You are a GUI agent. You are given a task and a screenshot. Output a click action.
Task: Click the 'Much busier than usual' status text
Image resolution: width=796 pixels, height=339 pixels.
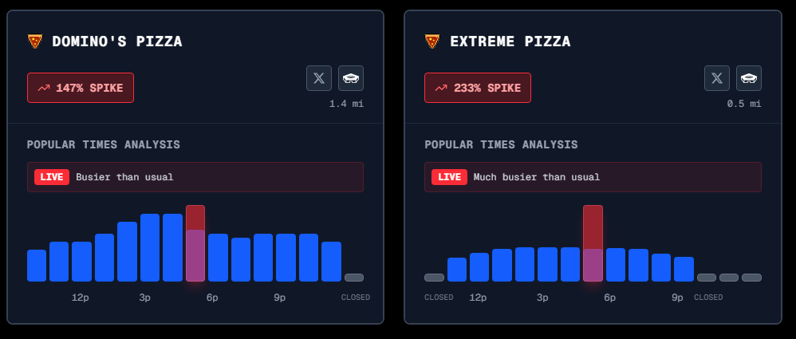coord(537,177)
